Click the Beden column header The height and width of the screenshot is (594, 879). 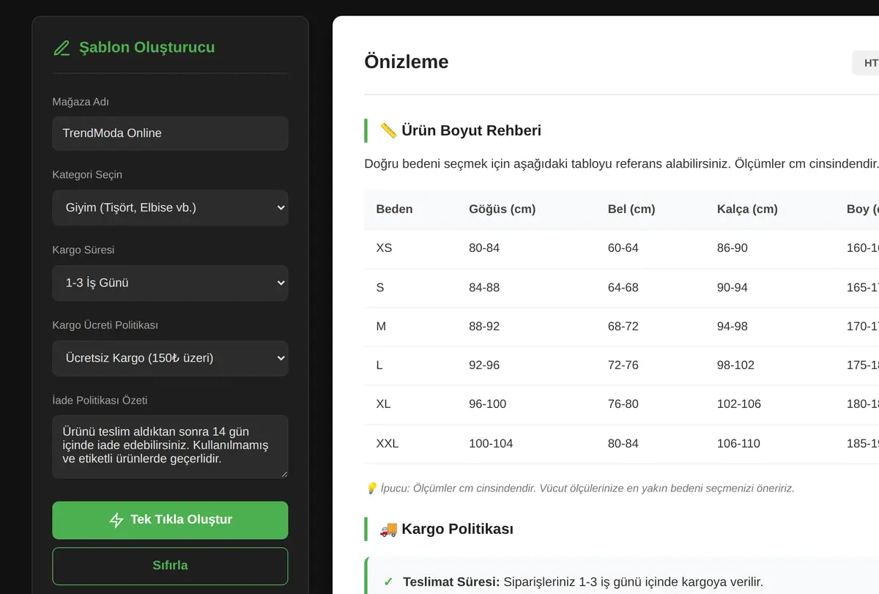click(x=394, y=209)
